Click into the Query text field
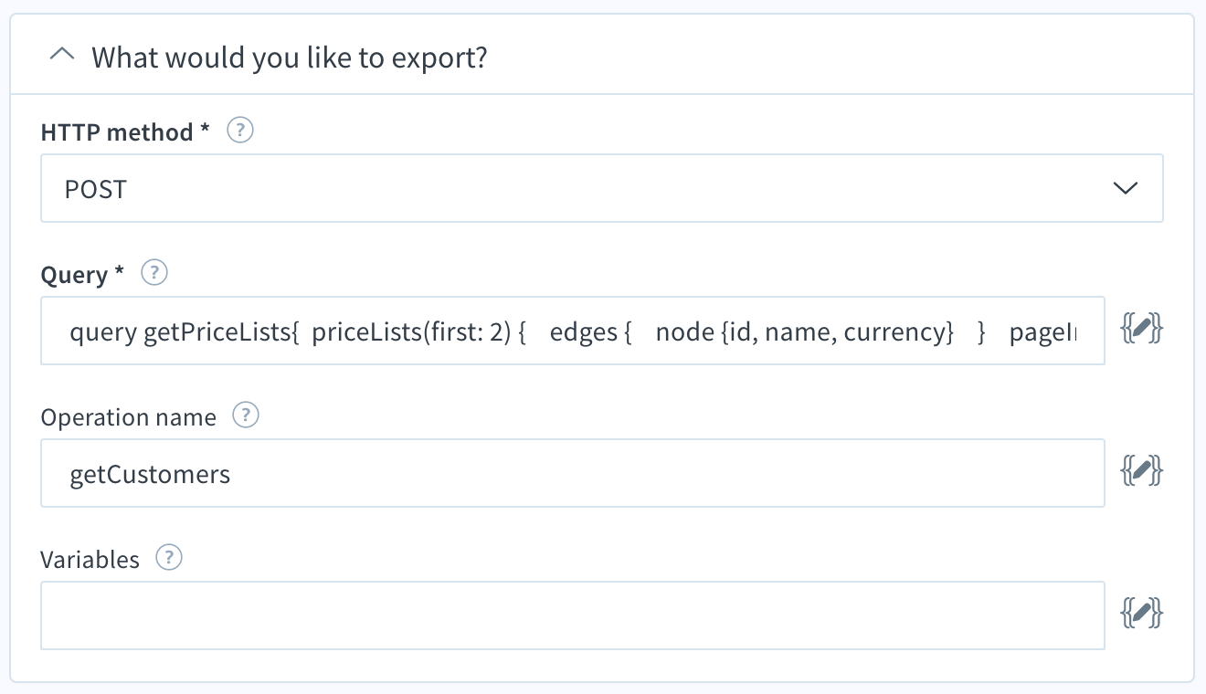Screen dimensions: 1206x694 573,331
